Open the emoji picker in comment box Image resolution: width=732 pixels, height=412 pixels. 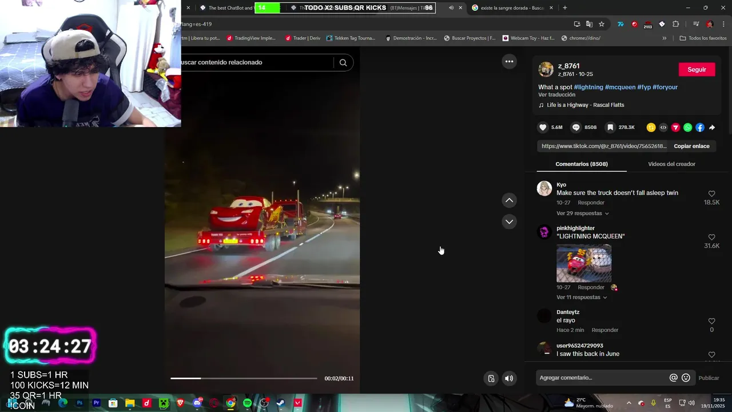[x=686, y=378]
